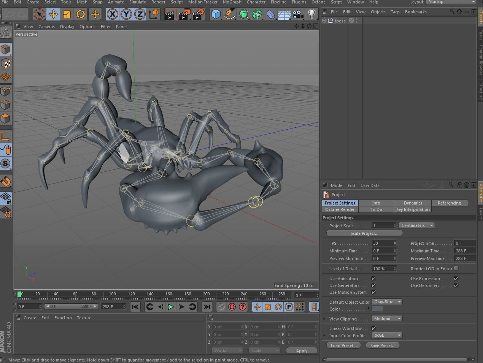Viewport: 483px width, 363px height.
Task: Add a Floor environment object
Action: (284, 14)
